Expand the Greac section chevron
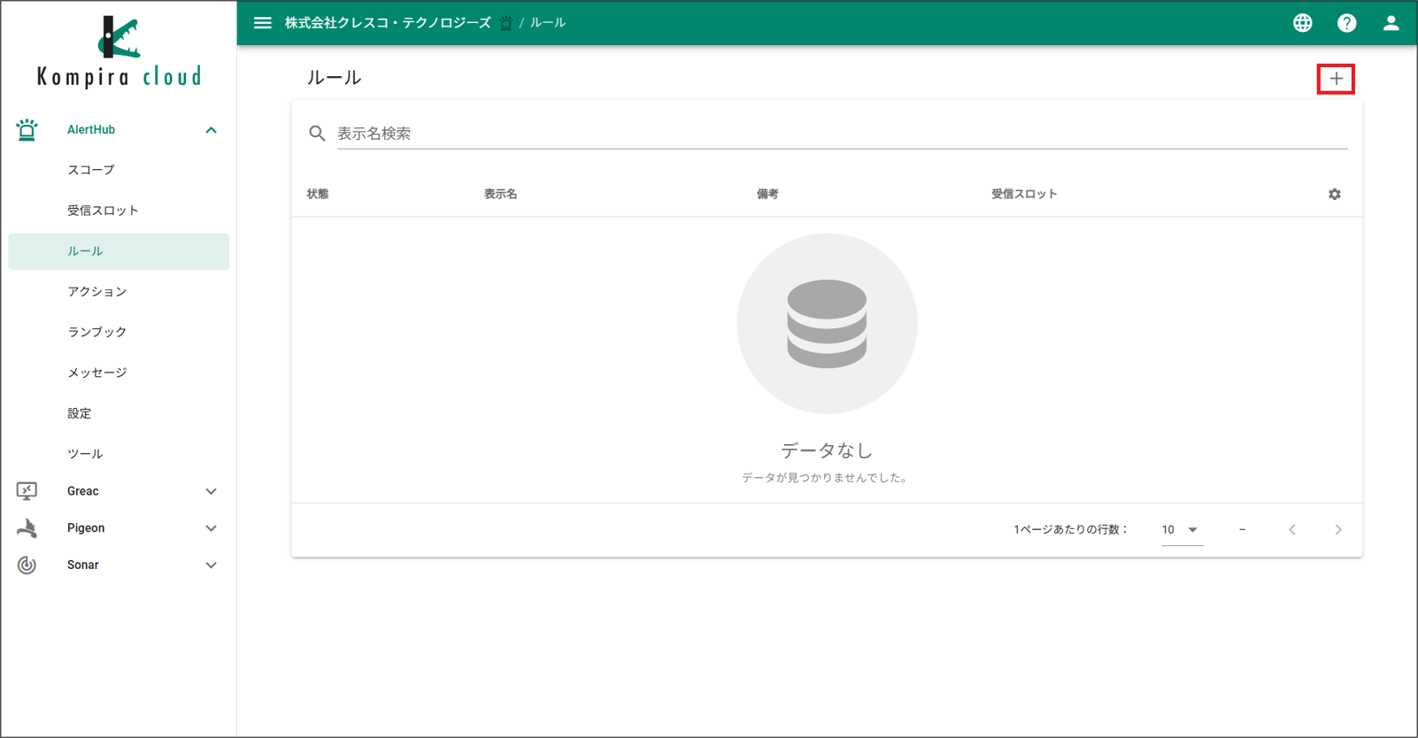 211,491
